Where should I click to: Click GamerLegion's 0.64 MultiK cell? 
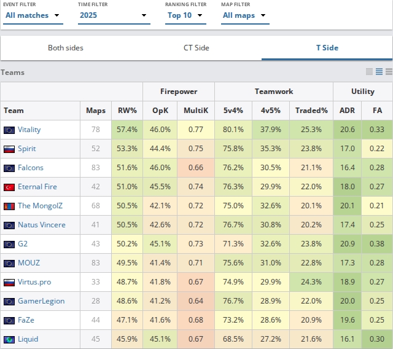(x=196, y=301)
